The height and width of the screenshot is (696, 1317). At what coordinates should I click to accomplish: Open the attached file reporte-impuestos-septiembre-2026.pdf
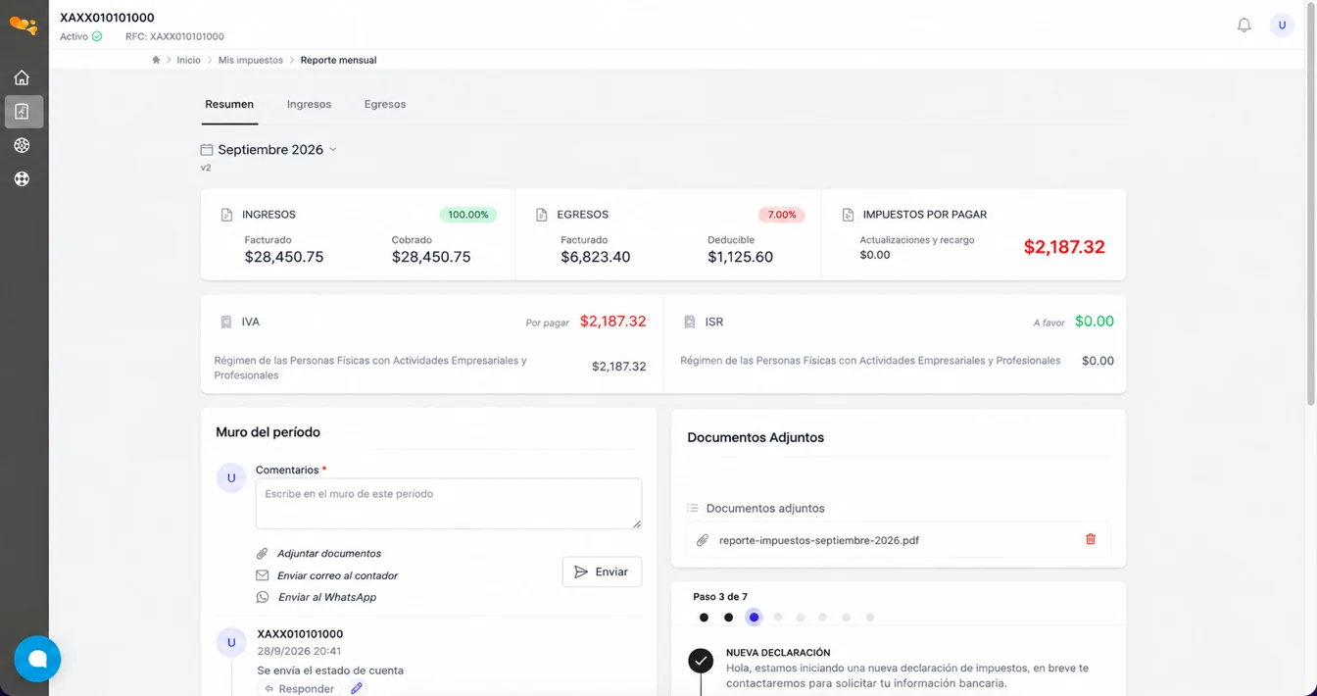click(819, 540)
